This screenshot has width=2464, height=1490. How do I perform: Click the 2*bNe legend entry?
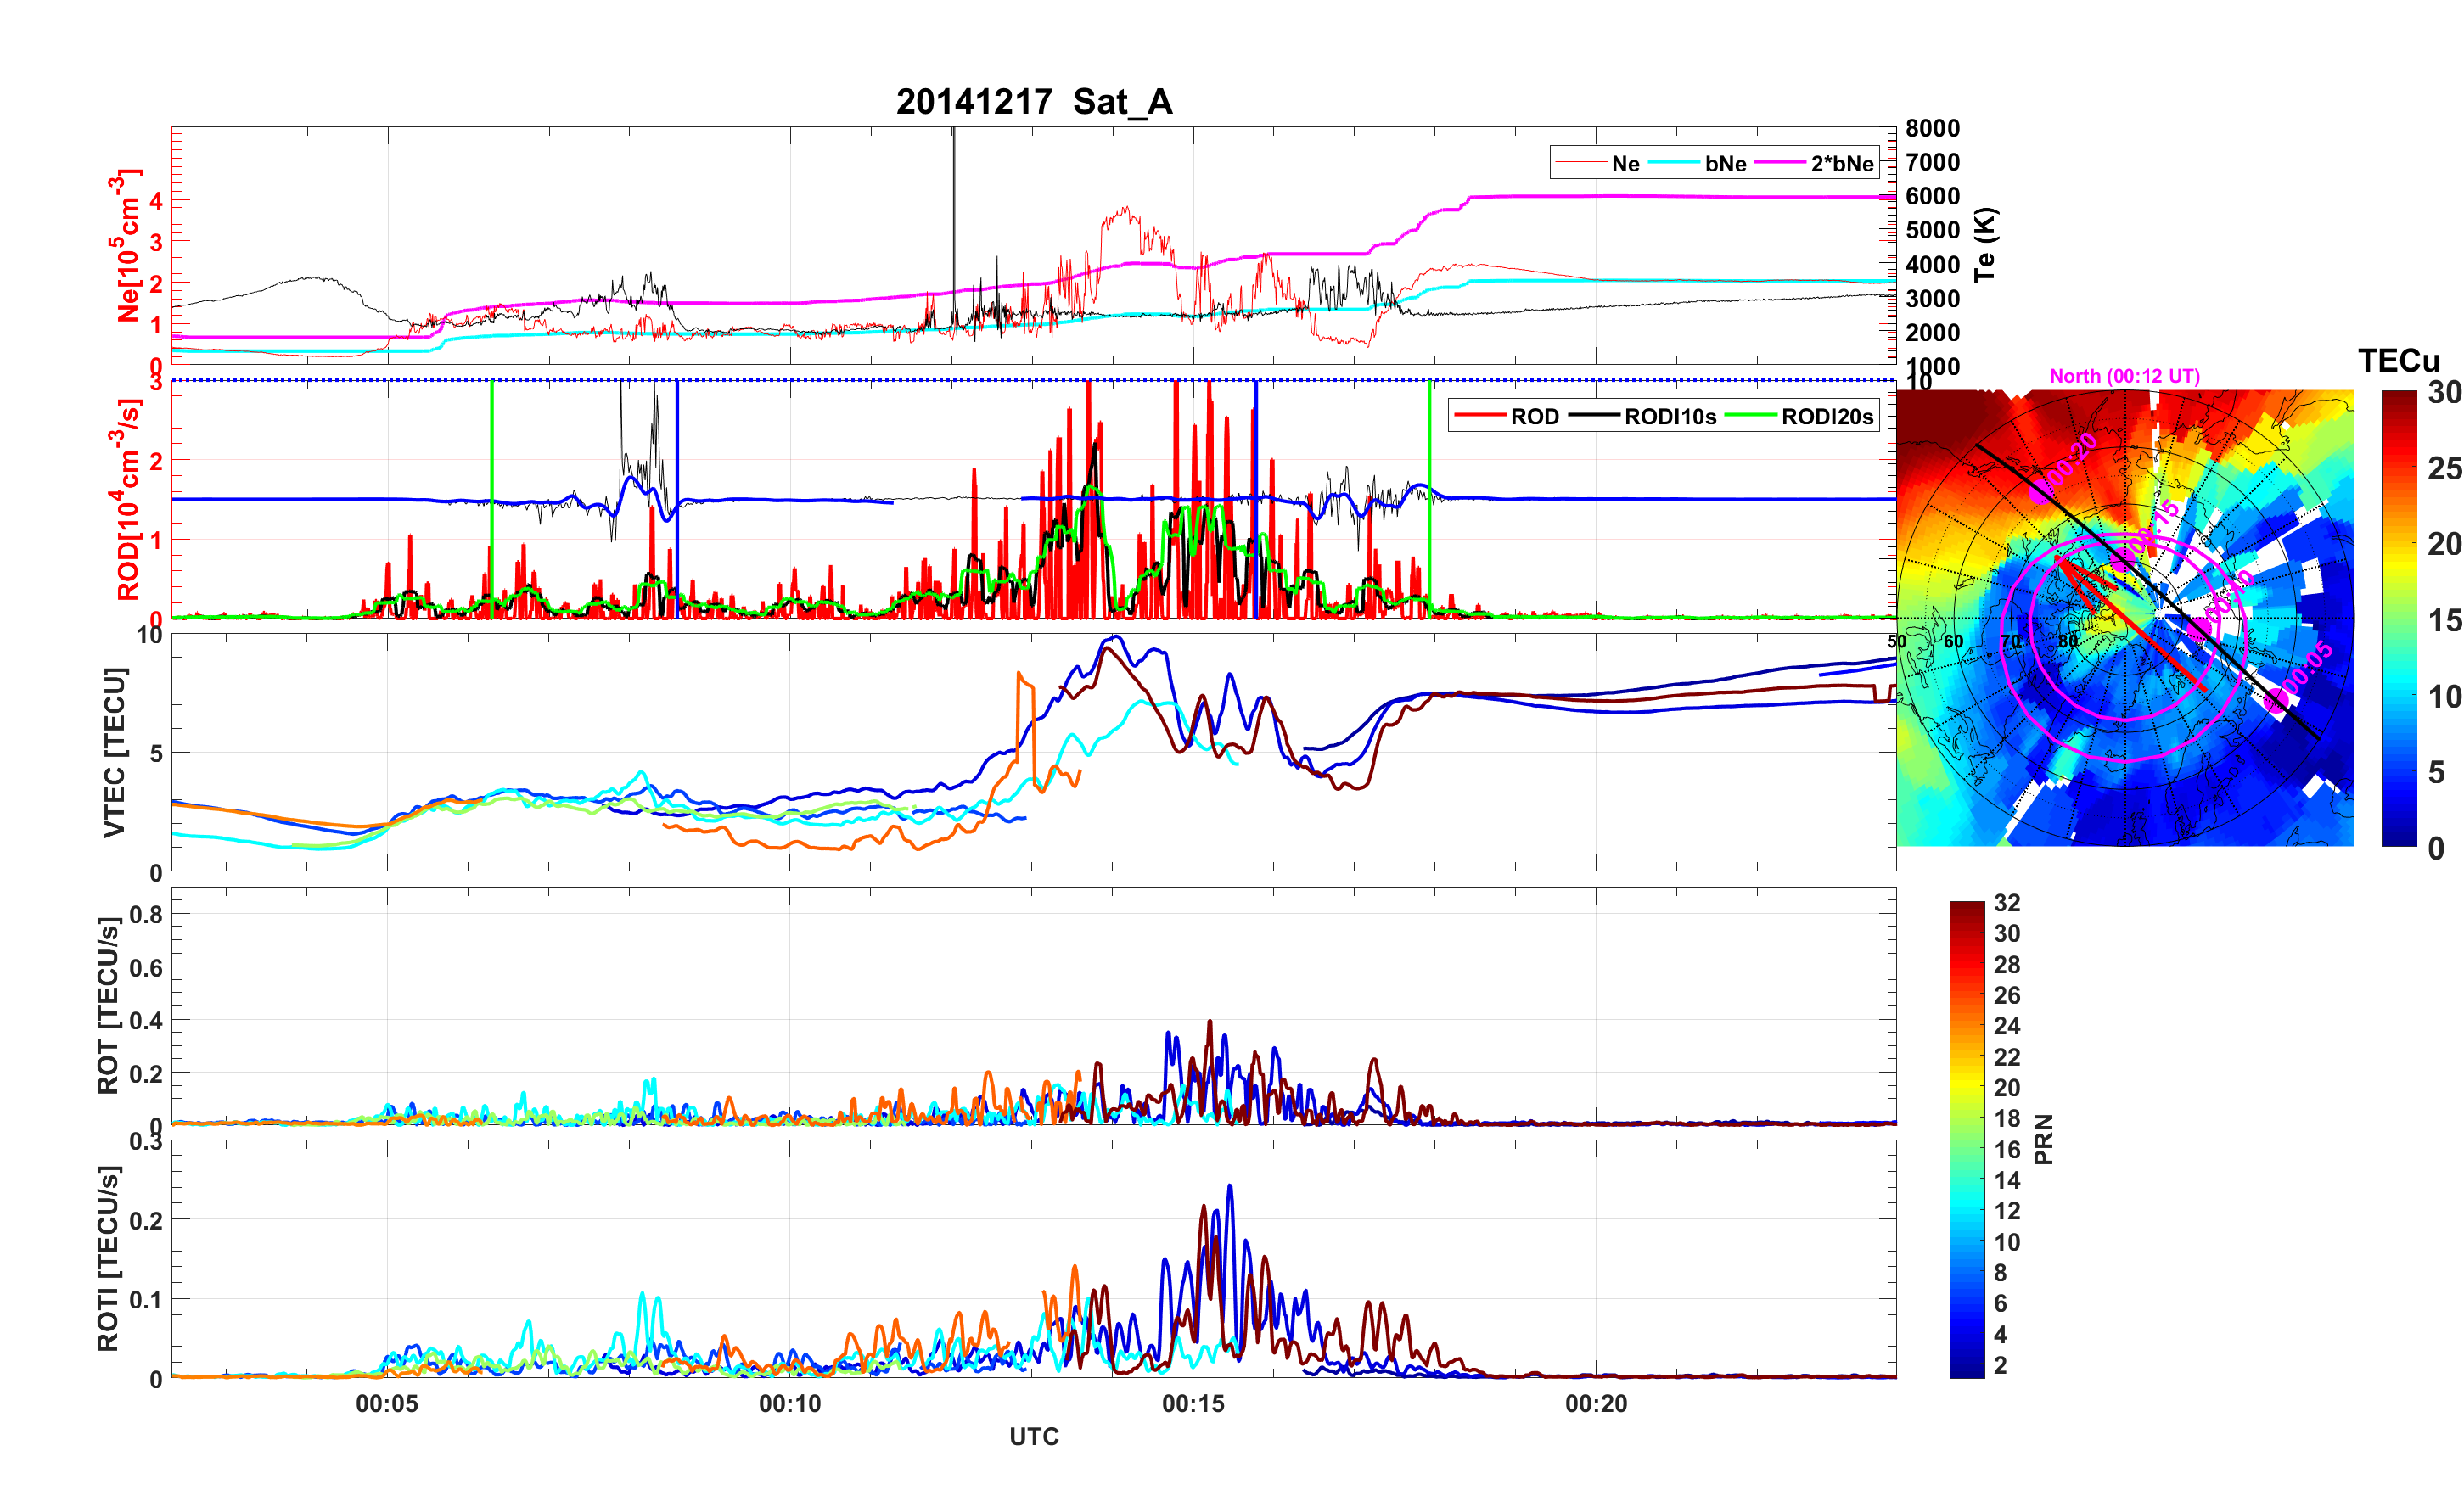click(x=1841, y=164)
